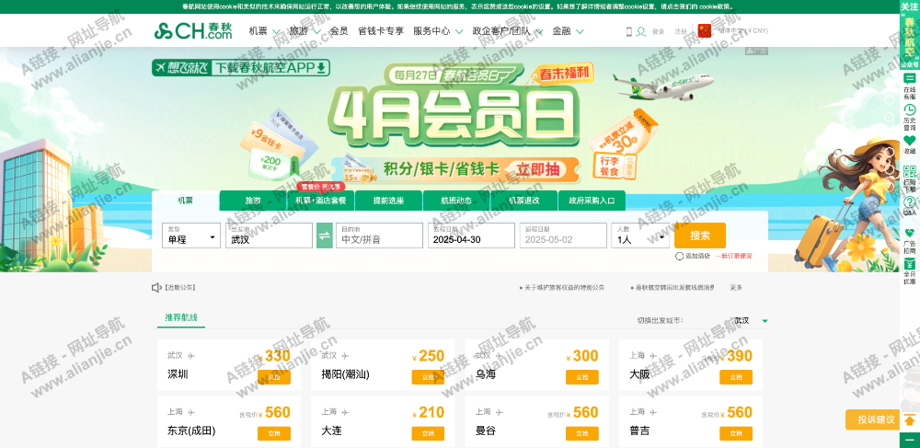
Task: Click the 返程日期 2025-05-02 field
Action: click(563, 235)
